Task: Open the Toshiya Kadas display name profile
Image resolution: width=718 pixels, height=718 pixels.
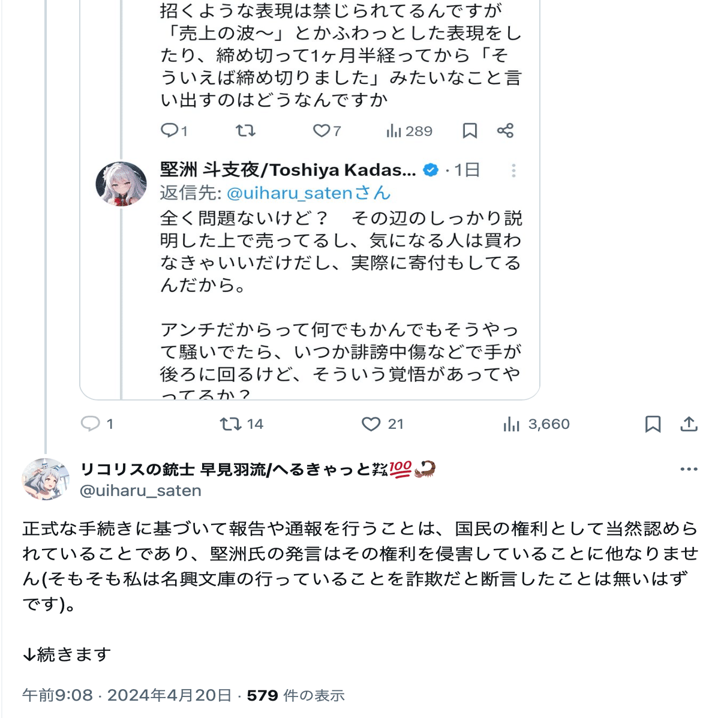Action: pos(288,170)
